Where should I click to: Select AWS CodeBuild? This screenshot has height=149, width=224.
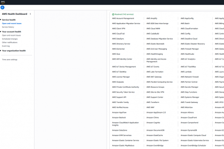pos(153,34)
